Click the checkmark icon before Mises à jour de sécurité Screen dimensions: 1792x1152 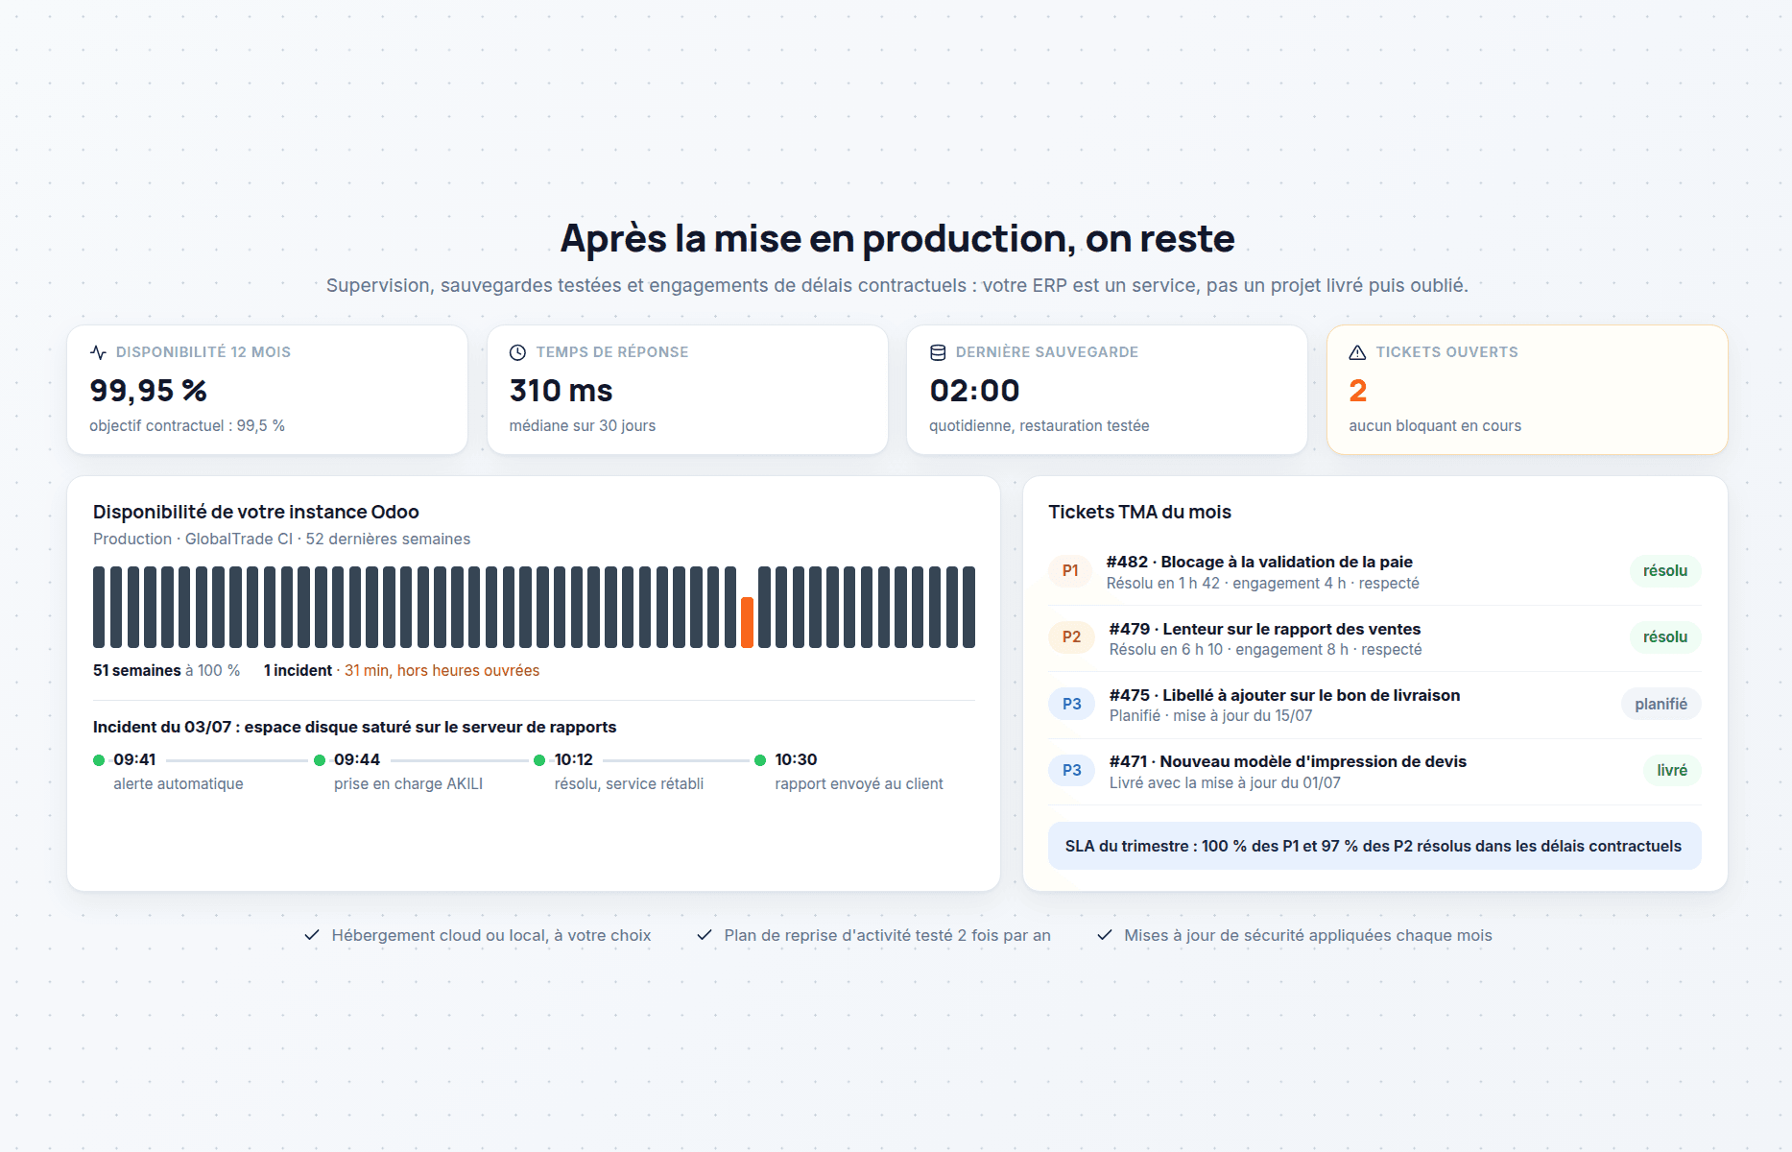coord(1105,935)
